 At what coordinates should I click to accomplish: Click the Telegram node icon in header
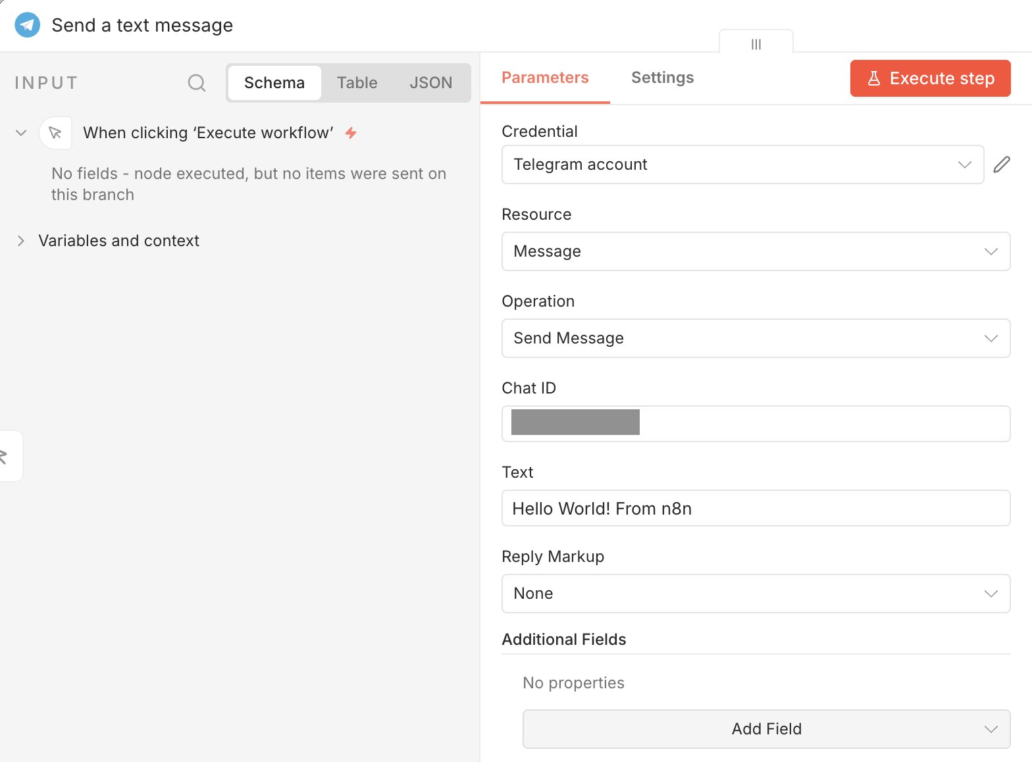(28, 25)
